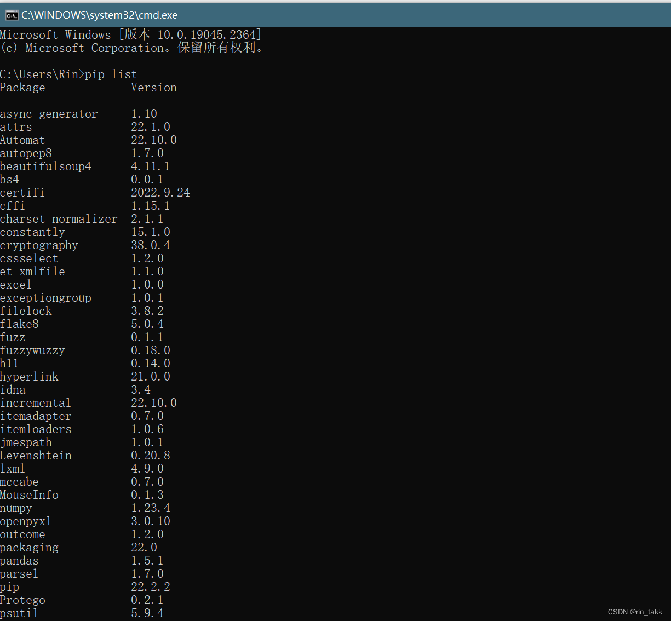Screen dimensions: 671x621
Task: Select the autopep8 package name
Action: click(x=26, y=153)
